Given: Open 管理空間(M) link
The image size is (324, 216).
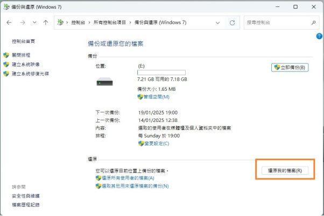Looking at the screenshot, I should click(x=157, y=97).
